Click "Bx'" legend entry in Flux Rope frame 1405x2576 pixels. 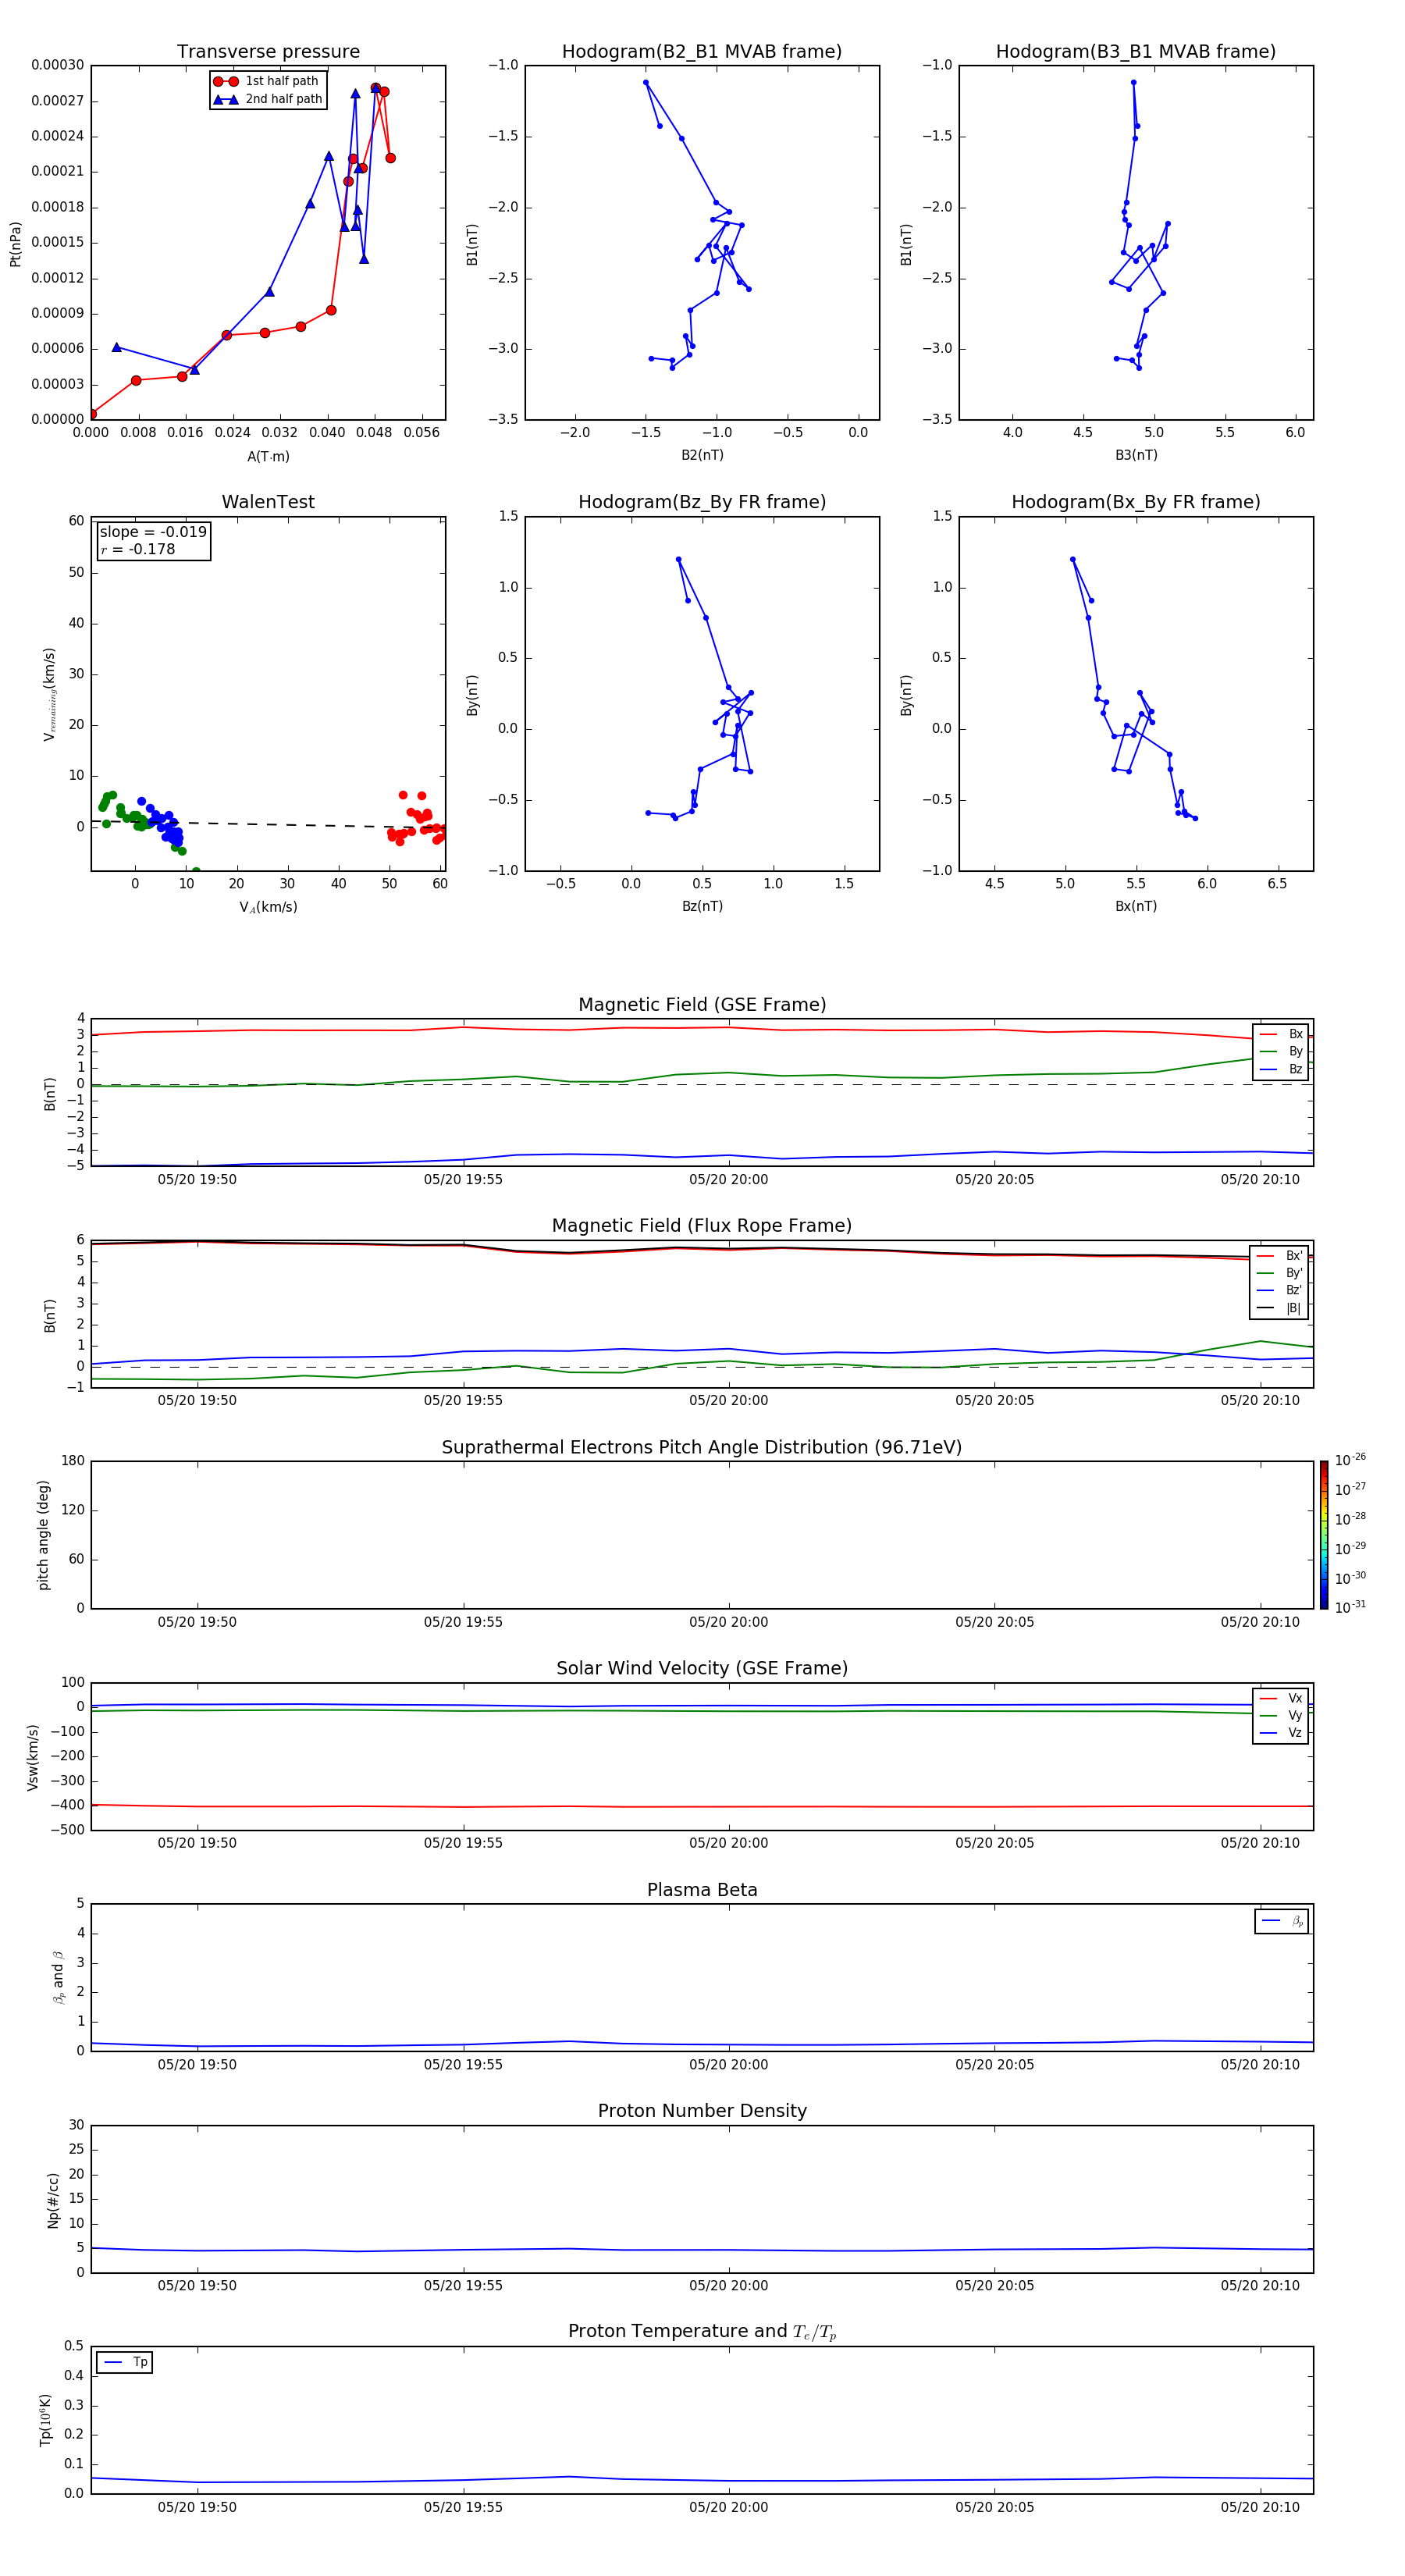coord(1281,1256)
